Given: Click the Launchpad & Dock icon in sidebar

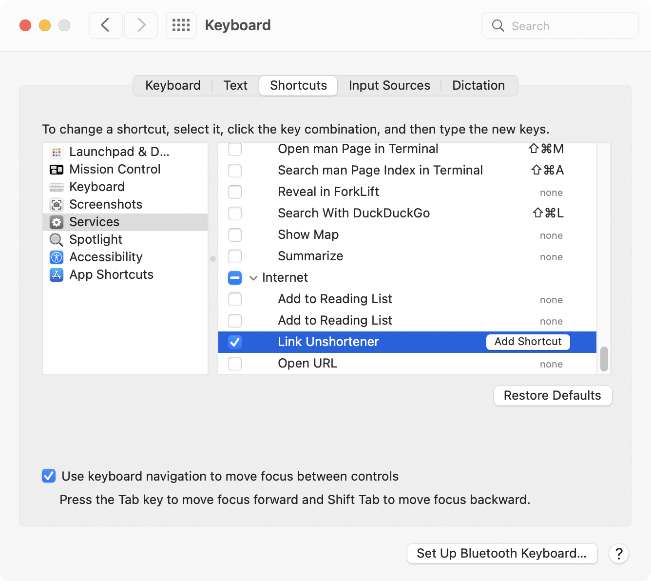Looking at the screenshot, I should tap(57, 152).
